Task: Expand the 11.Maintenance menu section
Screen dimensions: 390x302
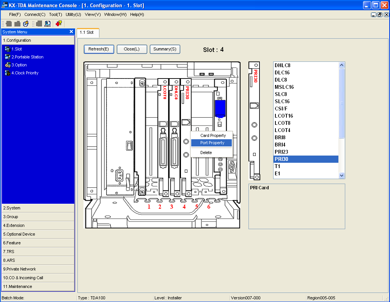Action: pos(38,286)
